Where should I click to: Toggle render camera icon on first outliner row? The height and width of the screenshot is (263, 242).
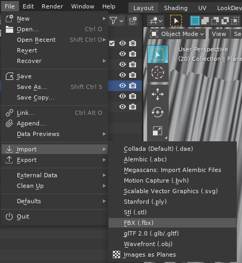click(x=133, y=43)
